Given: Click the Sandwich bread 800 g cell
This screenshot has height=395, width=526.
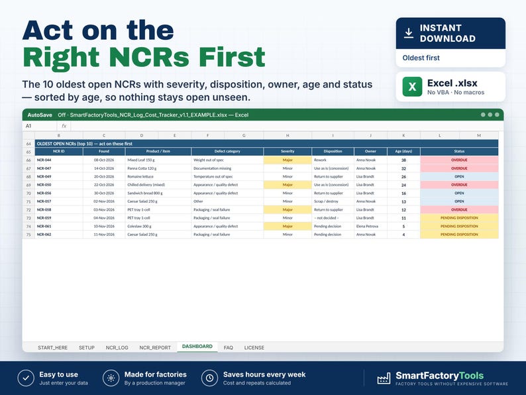Looking at the screenshot, I should [158, 194].
